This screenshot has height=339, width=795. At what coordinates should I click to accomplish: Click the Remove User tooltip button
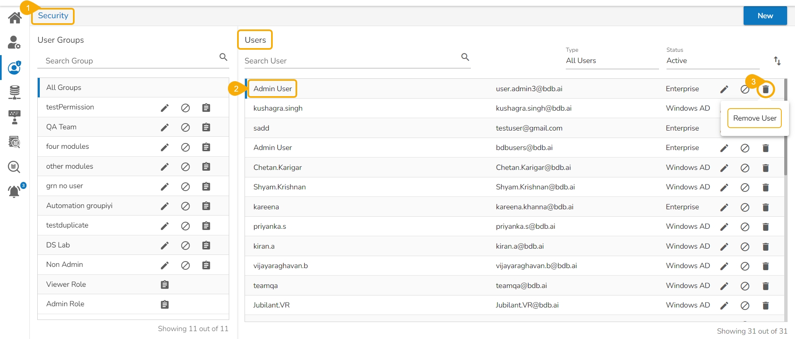[x=754, y=118]
